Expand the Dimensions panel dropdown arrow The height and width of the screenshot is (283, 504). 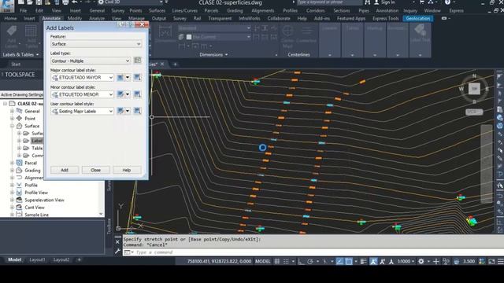click(x=226, y=55)
